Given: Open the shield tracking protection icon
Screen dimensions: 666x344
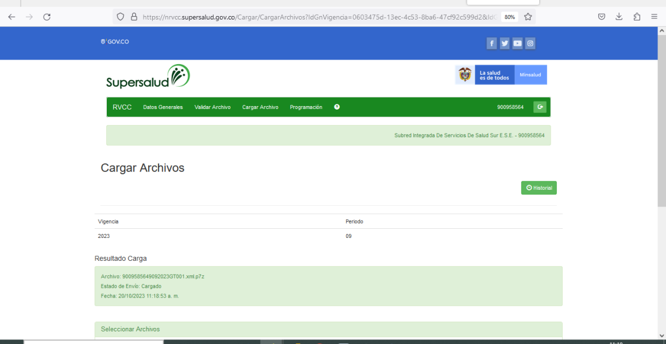Looking at the screenshot, I should (x=121, y=17).
